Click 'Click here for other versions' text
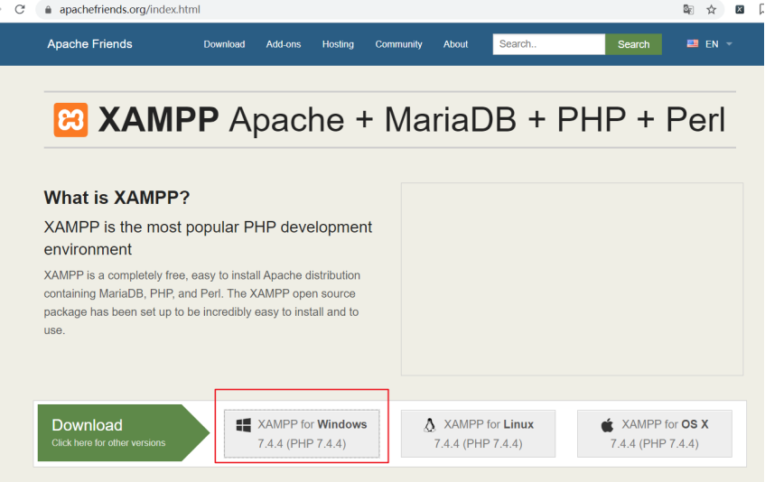This screenshot has width=765, height=482. (x=108, y=443)
